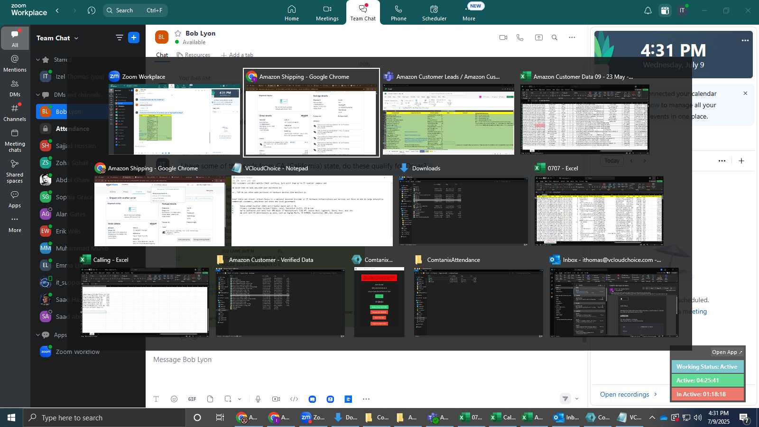This screenshot has width=759, height=427.
Task: Record an audio message
Action: [258, 399]
